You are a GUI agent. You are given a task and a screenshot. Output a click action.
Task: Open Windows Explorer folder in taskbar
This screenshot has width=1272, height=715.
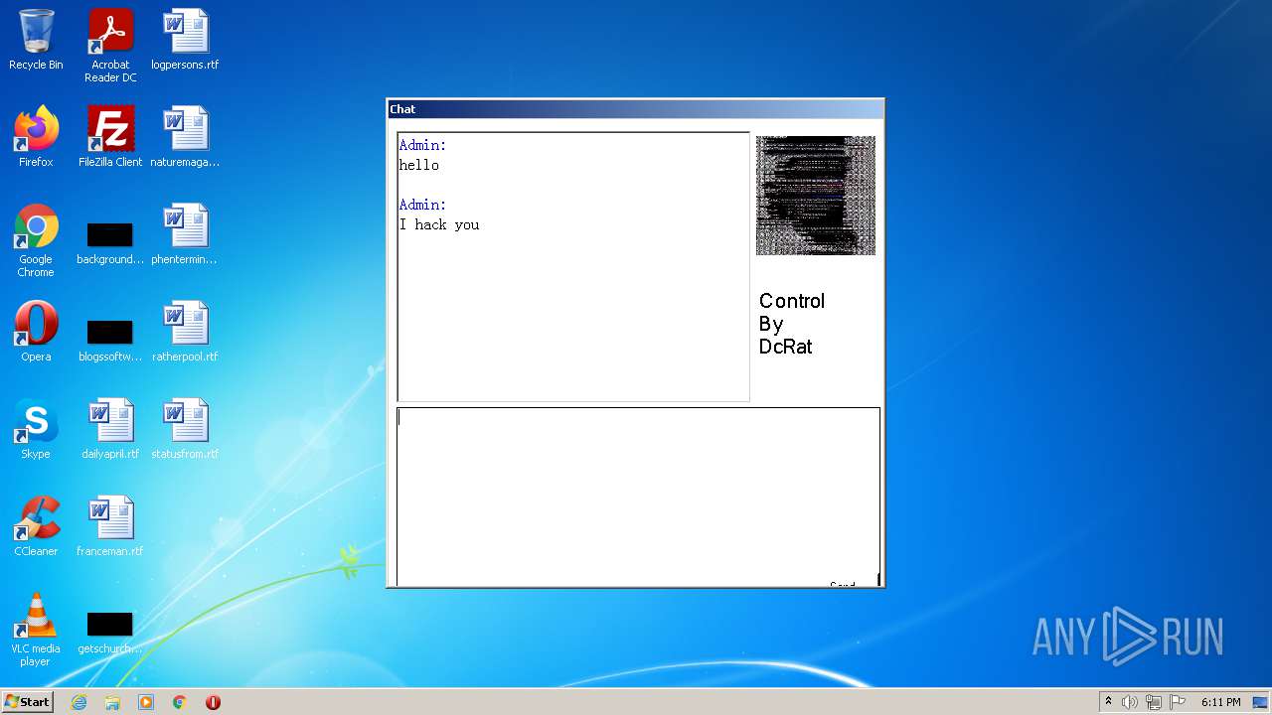(112, 702)
